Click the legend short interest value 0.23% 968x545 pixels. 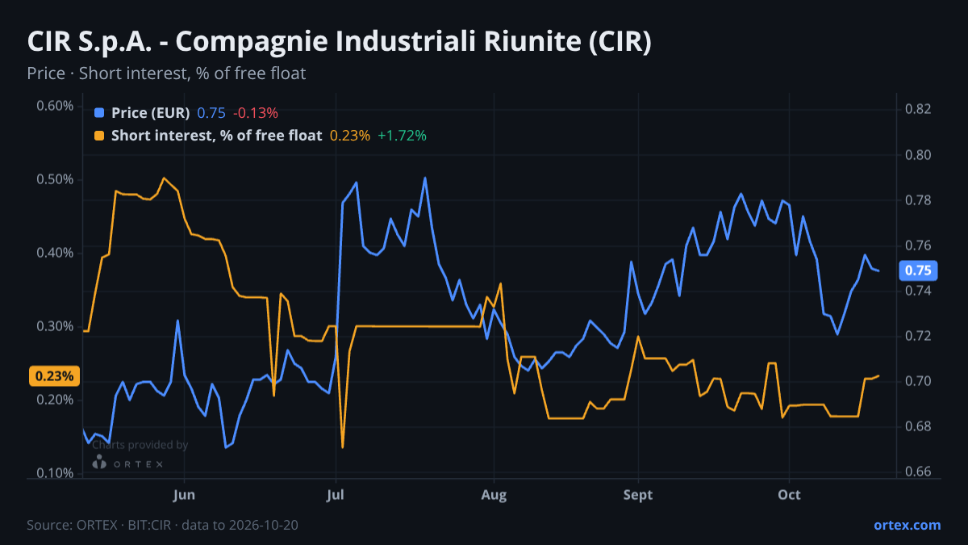[x=350, y=136]
